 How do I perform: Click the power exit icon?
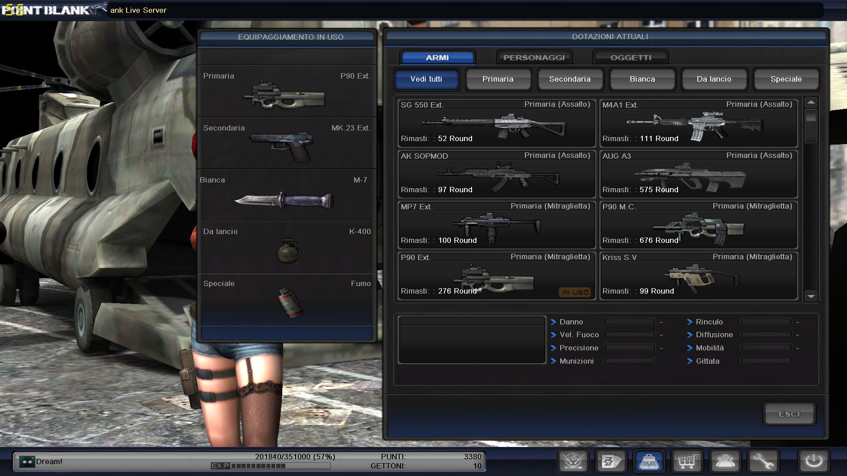click(814, 461)
